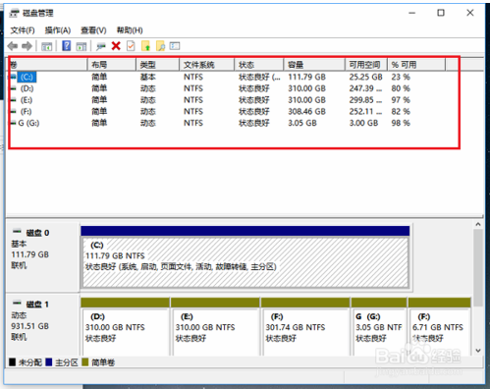Click the disk pane vertical scrollbar thumb

tap(478, 268)
